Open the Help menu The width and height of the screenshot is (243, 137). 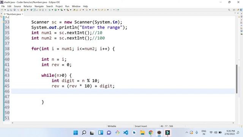coord(85,6)
